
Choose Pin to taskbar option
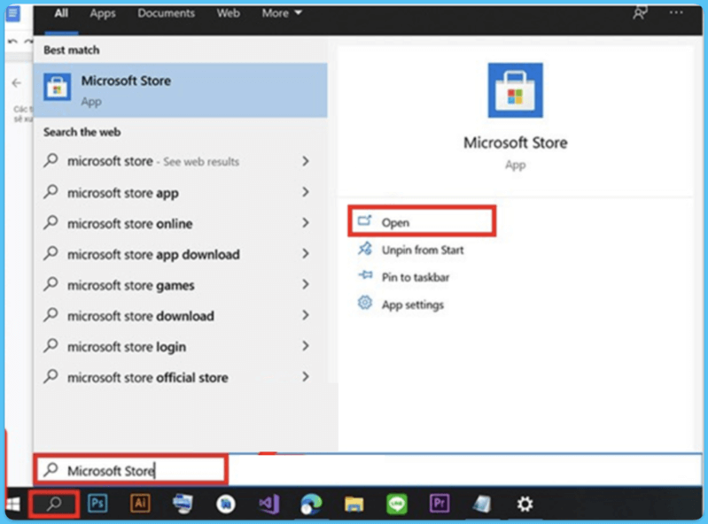coord(415,277)
